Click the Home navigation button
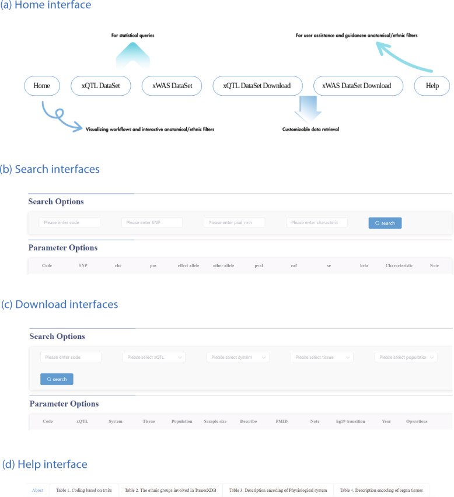Viewport: 454px width, 497px height. click(41, 86)
